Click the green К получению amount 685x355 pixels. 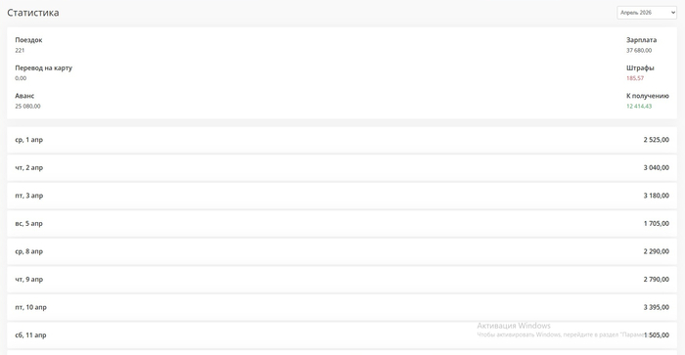pyautogui.click(x=639, y=106)
